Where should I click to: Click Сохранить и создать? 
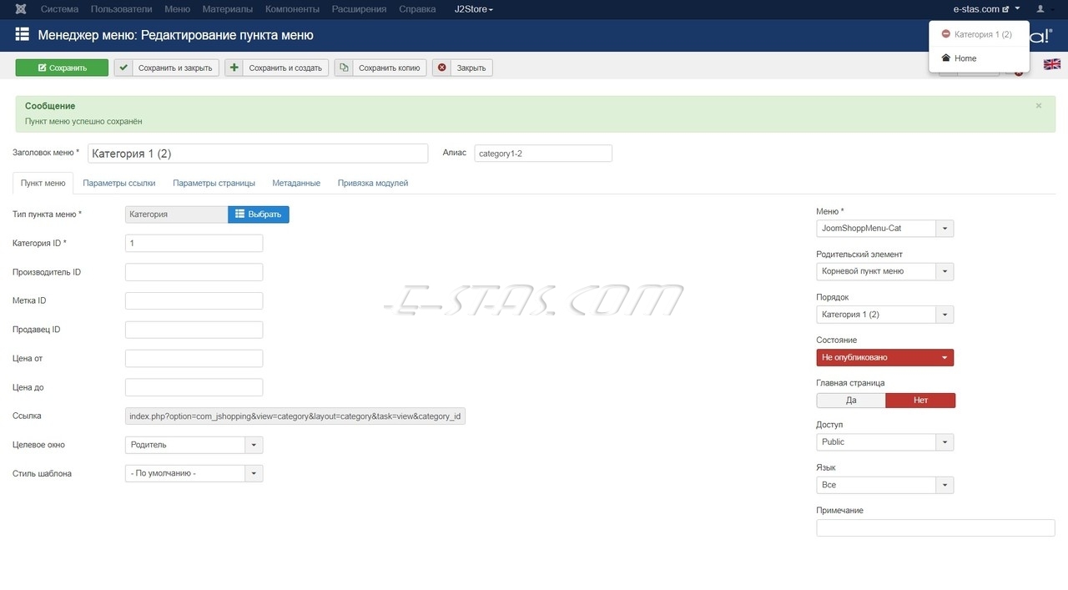click(x=276, y=68)
